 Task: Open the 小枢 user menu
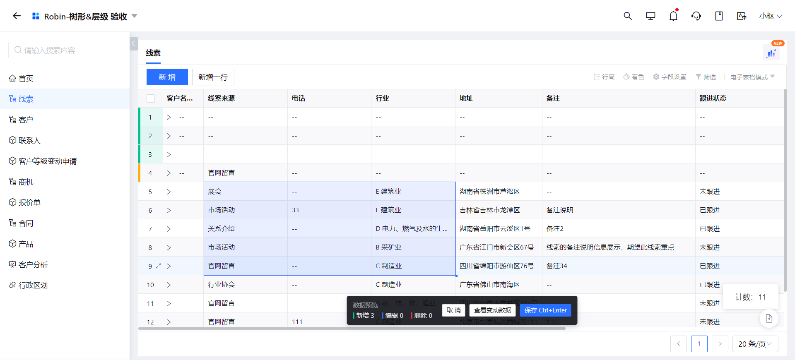click(771, 16)
